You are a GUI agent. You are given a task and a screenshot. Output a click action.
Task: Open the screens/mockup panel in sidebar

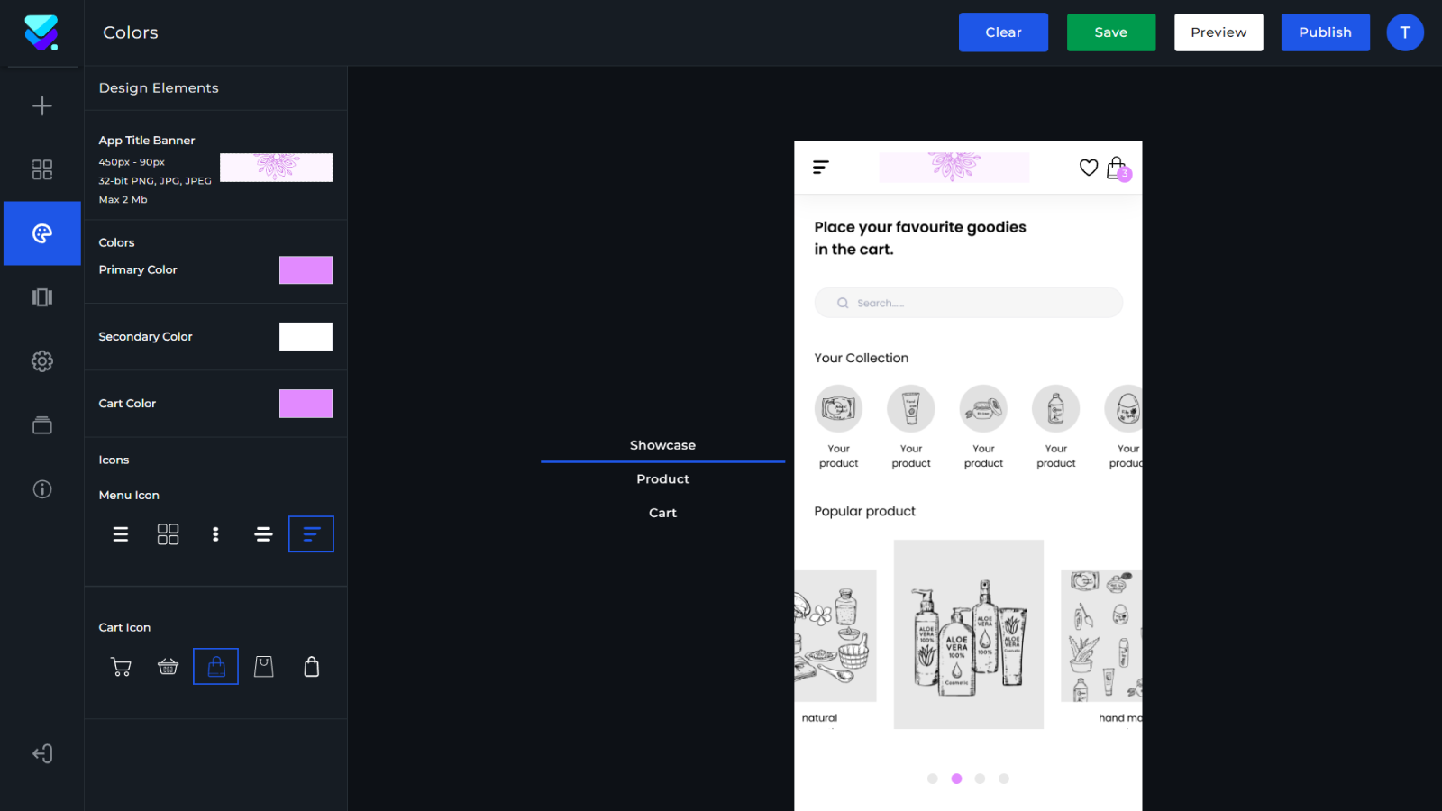point(41,297)
